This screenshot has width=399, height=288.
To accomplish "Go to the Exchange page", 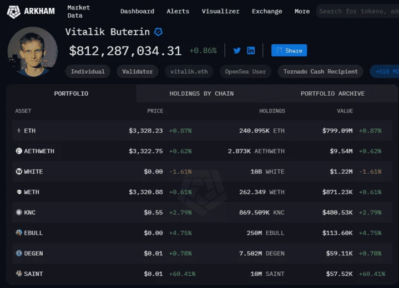I will [x=267, y=12].
